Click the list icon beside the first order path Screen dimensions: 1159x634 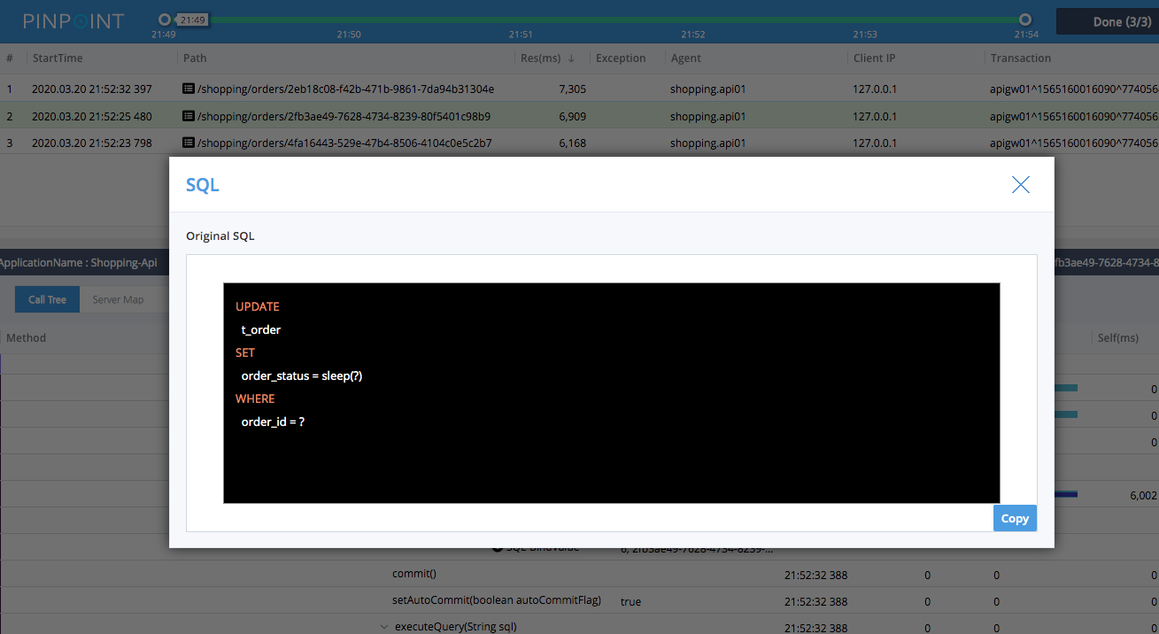190,89
